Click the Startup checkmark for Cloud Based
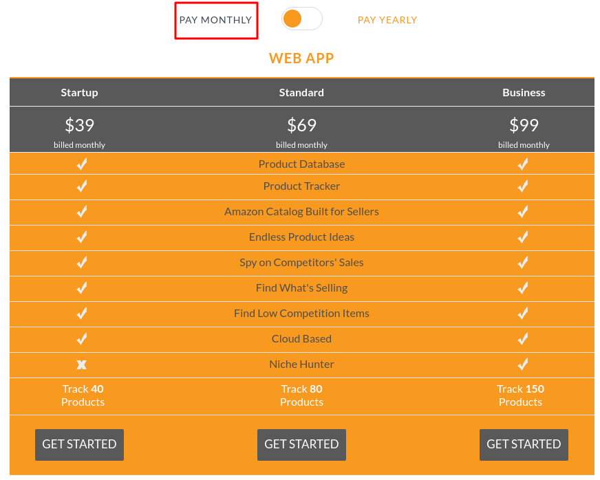Viewport: 600px width, 480px height. point(82,339)
